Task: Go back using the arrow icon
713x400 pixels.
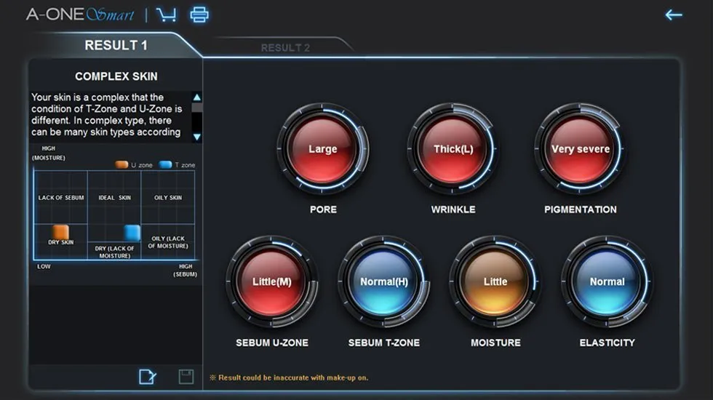Action: [x=674, y=15]
